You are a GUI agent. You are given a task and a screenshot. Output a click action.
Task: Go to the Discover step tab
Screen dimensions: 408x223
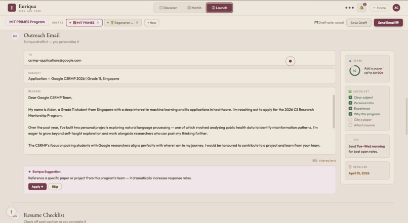(168, 8)
